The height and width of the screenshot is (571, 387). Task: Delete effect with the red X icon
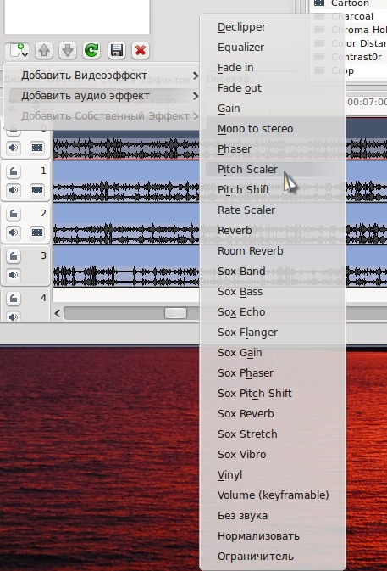[141, 50]
